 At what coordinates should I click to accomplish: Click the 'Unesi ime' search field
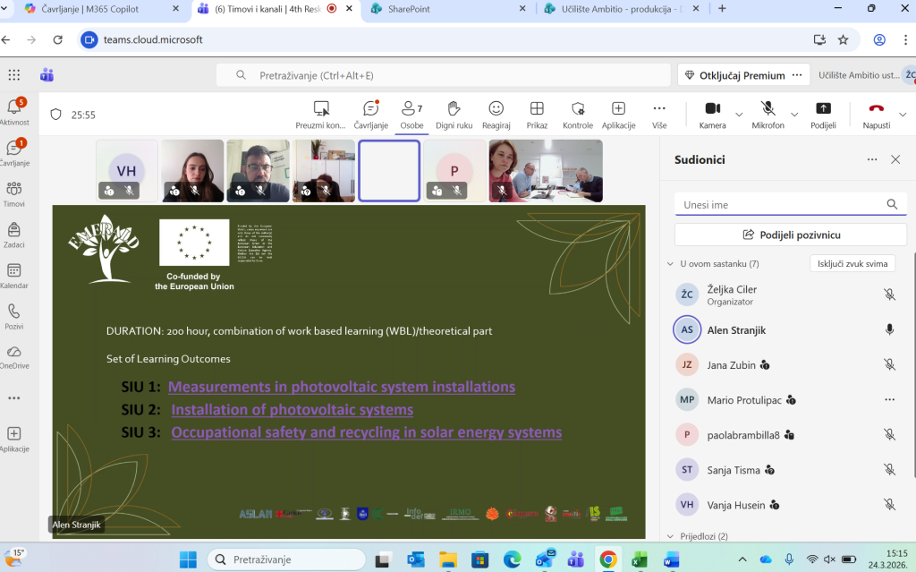coord(778,205)
